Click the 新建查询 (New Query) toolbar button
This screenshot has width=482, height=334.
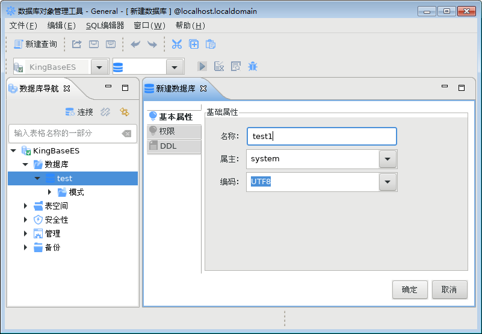pos(36,45)
